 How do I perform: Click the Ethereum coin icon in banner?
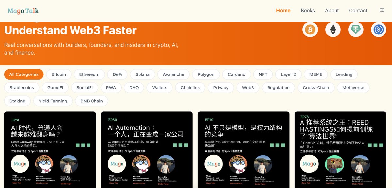point(333,30)
